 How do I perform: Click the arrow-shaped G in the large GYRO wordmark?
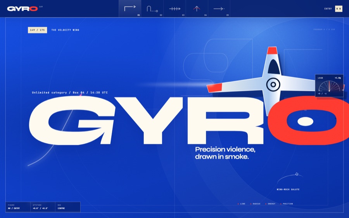pyautogui.click(x=72, y=121)
